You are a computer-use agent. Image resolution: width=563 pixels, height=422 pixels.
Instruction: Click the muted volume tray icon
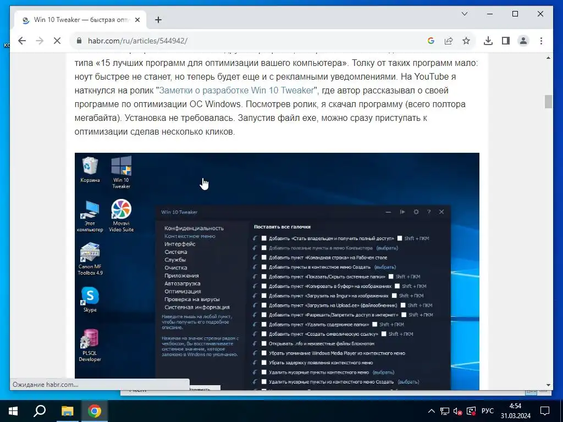coord(458,411)
